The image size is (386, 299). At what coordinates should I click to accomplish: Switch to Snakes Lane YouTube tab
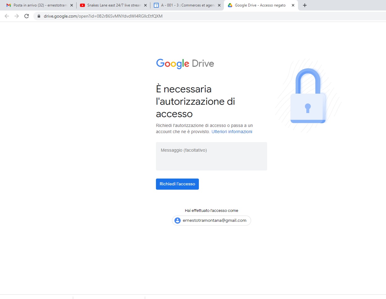[x=113, y=5]
